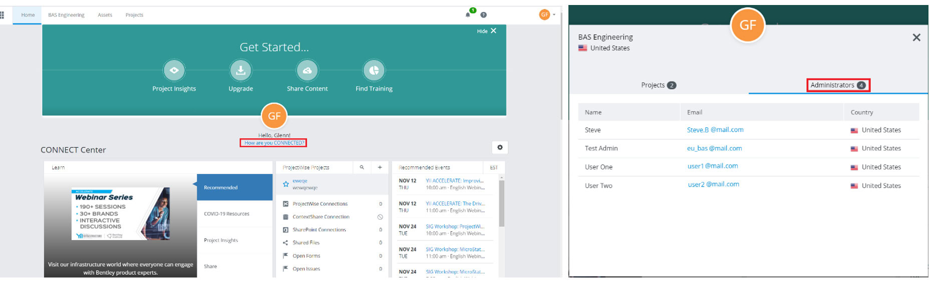
Task: Expand the GF user profile dropdown
Action: coord(547,14)
